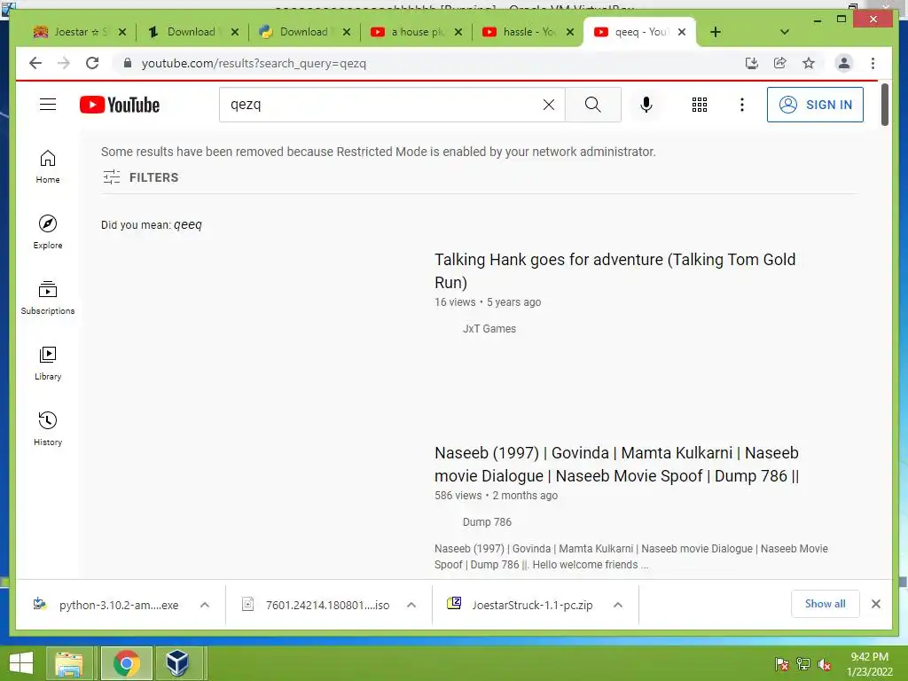This screenshot has width=908, height=681.
Task: Click the magnifying glass search button
Action: [x=592, y=105]
